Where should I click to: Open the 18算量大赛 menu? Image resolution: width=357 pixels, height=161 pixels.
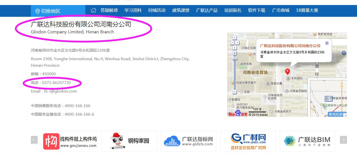coord(307,10)
